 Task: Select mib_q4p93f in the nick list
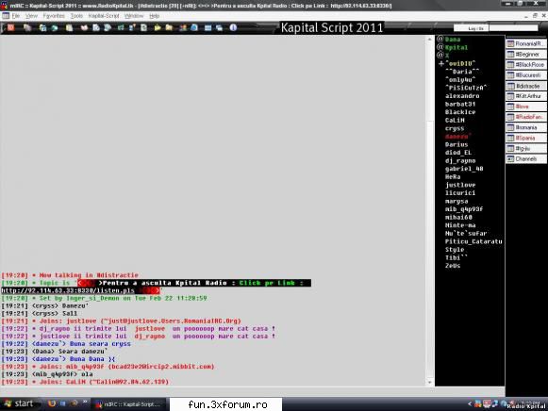tap(464, 209)
